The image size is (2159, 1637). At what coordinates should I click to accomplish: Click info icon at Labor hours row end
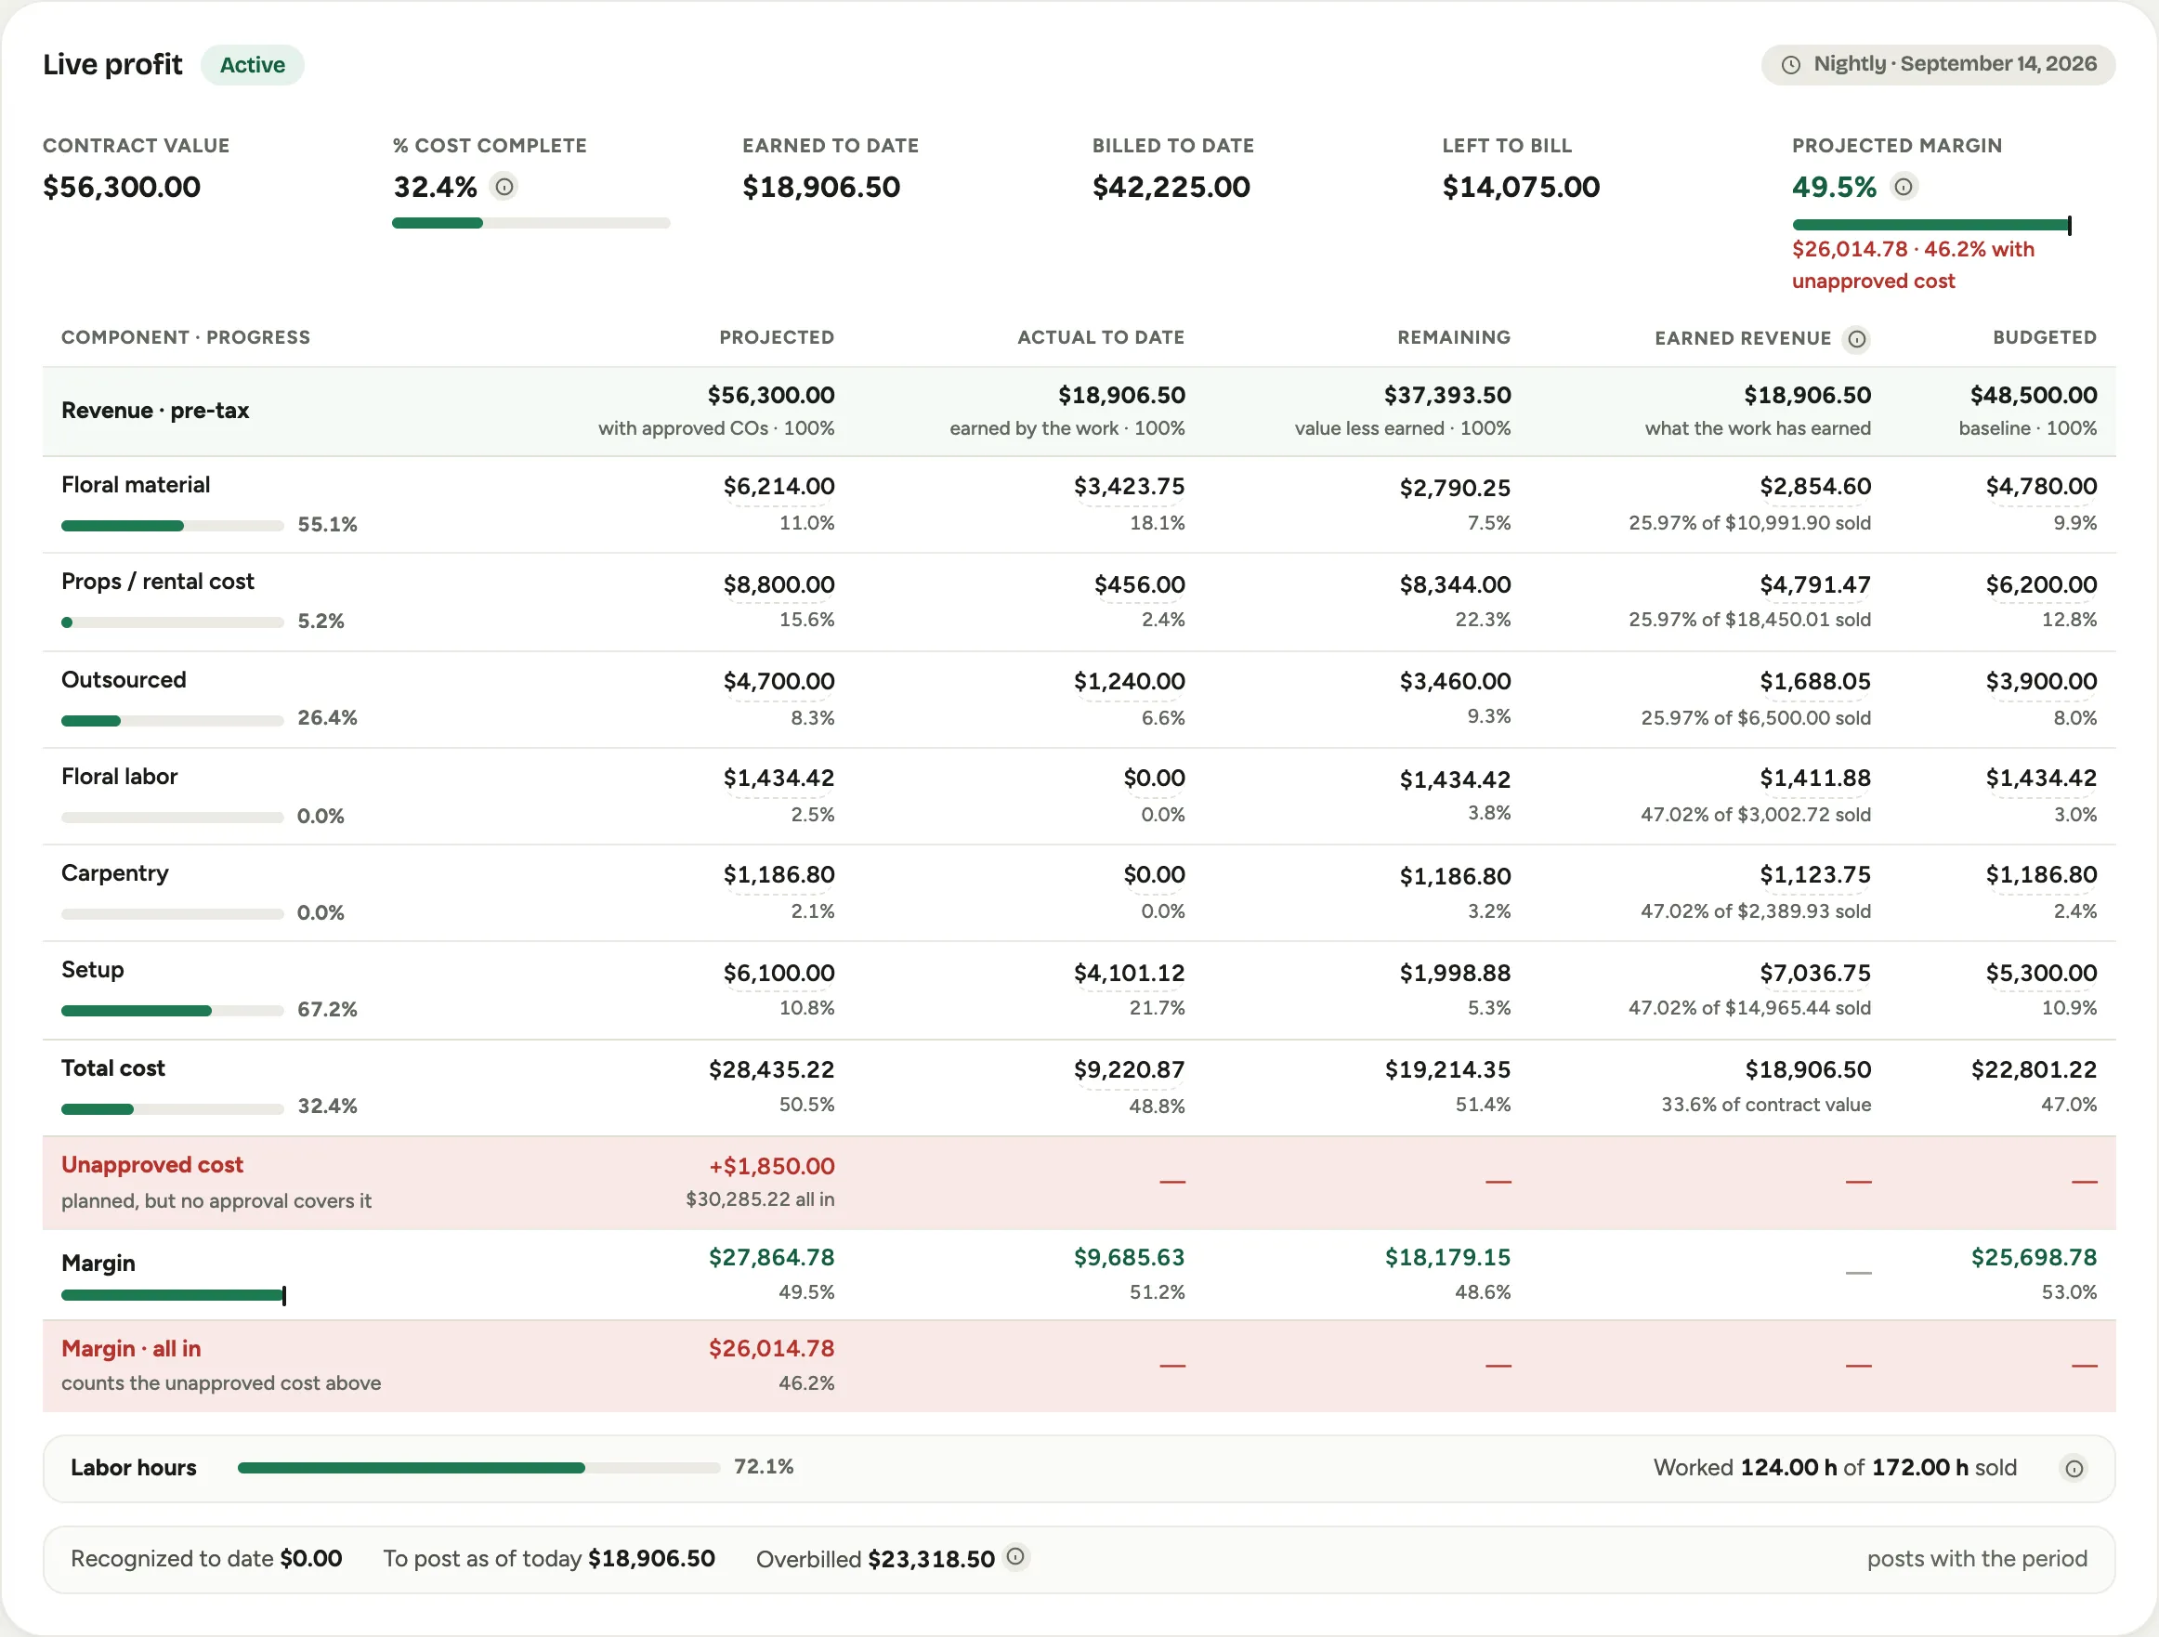(2074, 1468)
